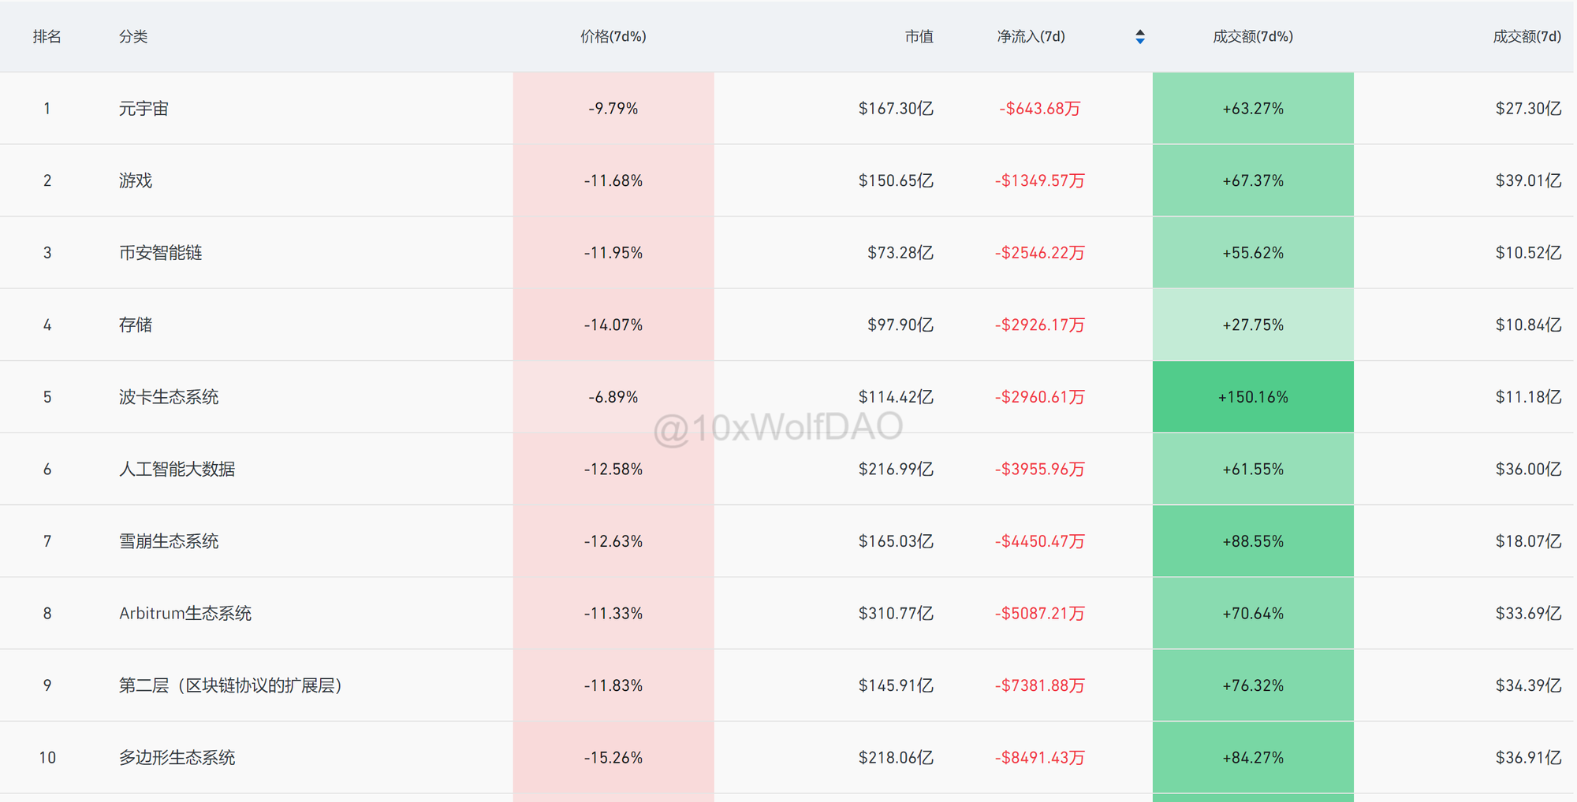Screen dimensions: 1577x802
Task: Click net inflow -$1349.57万
Action: tap(1039, 180)
